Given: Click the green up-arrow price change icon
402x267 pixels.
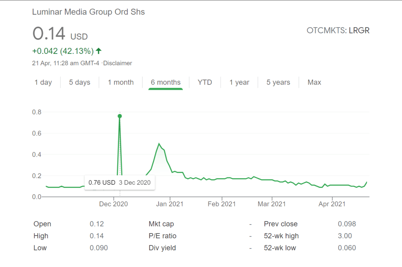Looking at the screenshot, I should tap(99, 51).
